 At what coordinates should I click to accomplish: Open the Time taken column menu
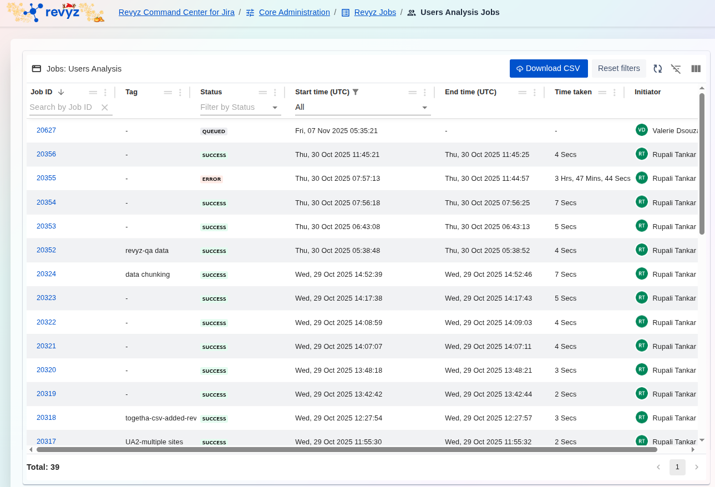[x=615, y=93]
